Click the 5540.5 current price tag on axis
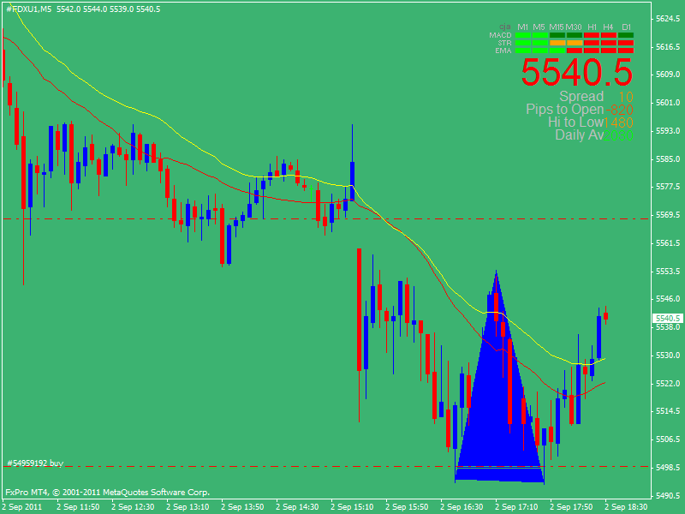This screenshot has width=685, height=514. [667, 318]
